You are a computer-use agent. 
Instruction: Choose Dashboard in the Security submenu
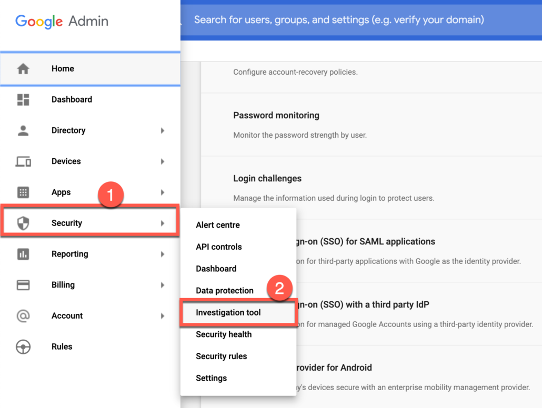coord(216,269)
